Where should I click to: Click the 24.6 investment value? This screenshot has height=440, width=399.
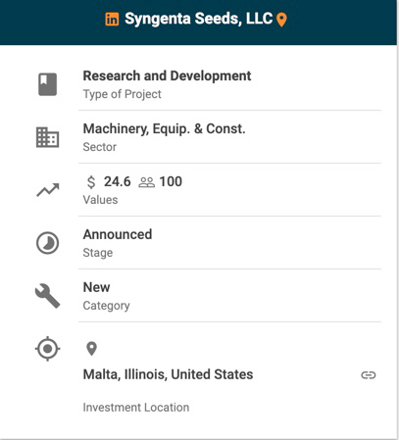118,181
